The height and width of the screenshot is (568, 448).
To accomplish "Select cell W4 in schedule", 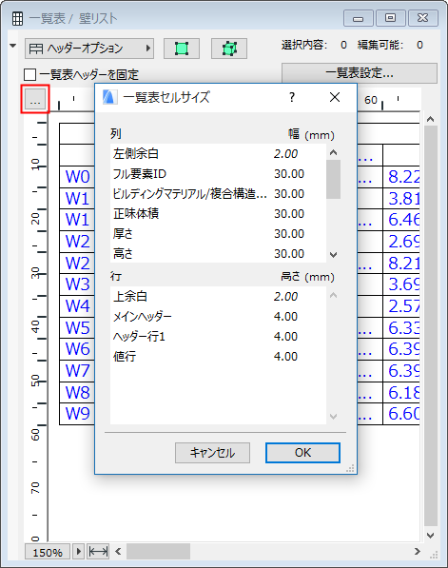I will [x=77, y=306].
